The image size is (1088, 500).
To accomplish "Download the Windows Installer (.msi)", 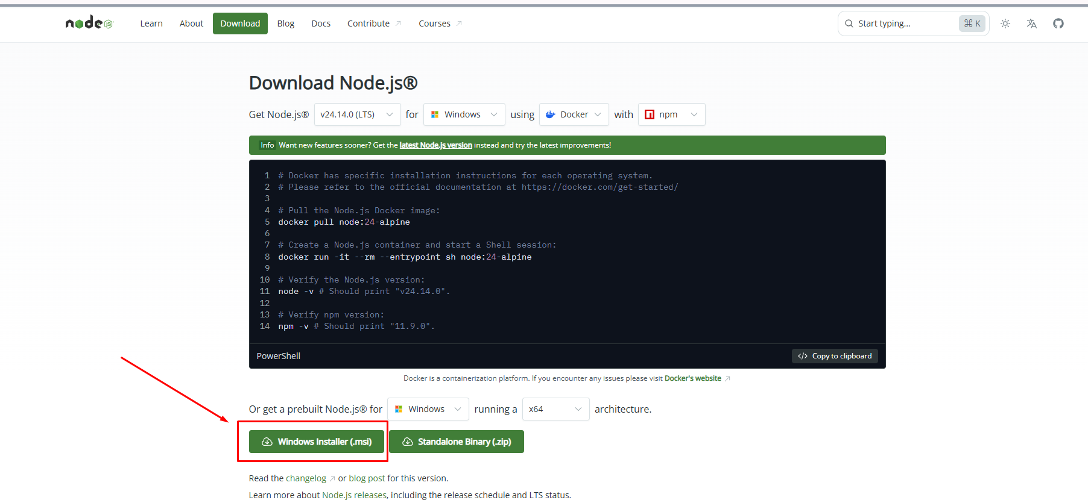I will click(317, 442).
